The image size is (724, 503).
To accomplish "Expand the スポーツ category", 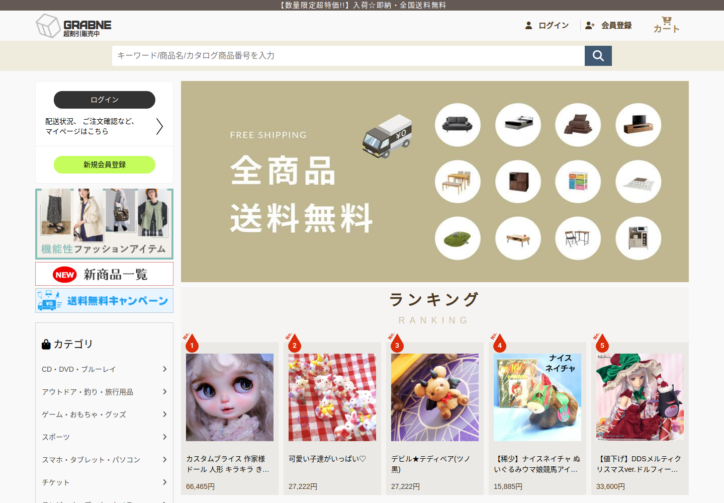I will click(x=105, y=437).
